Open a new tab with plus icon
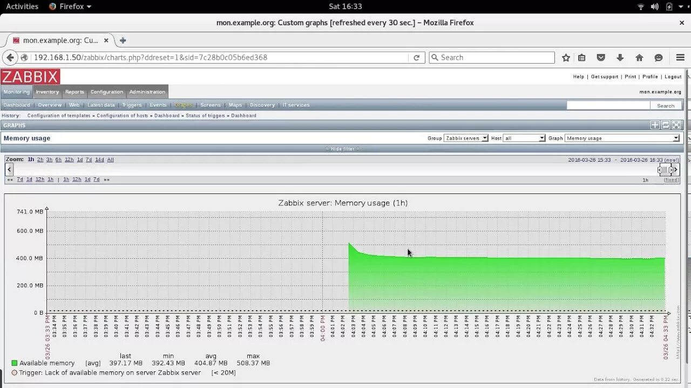Image resolution: width=691 pixels, height=388 pixels. tap(123, 40)
